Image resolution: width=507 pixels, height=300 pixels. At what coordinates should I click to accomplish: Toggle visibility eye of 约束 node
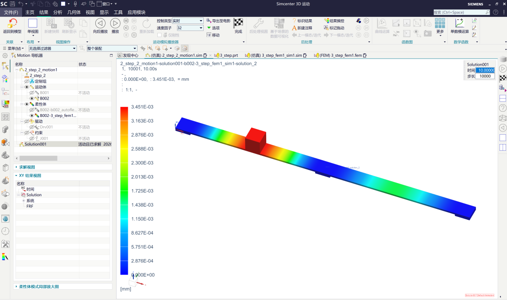click(26, 132)
